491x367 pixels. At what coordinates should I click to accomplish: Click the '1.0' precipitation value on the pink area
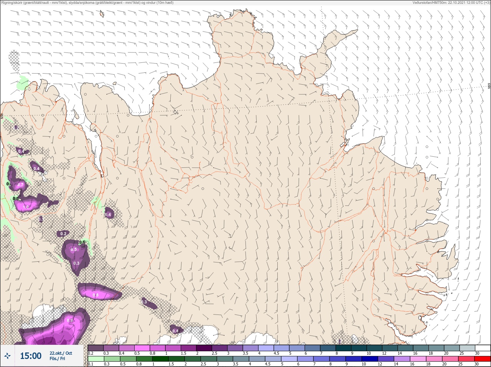26,207
